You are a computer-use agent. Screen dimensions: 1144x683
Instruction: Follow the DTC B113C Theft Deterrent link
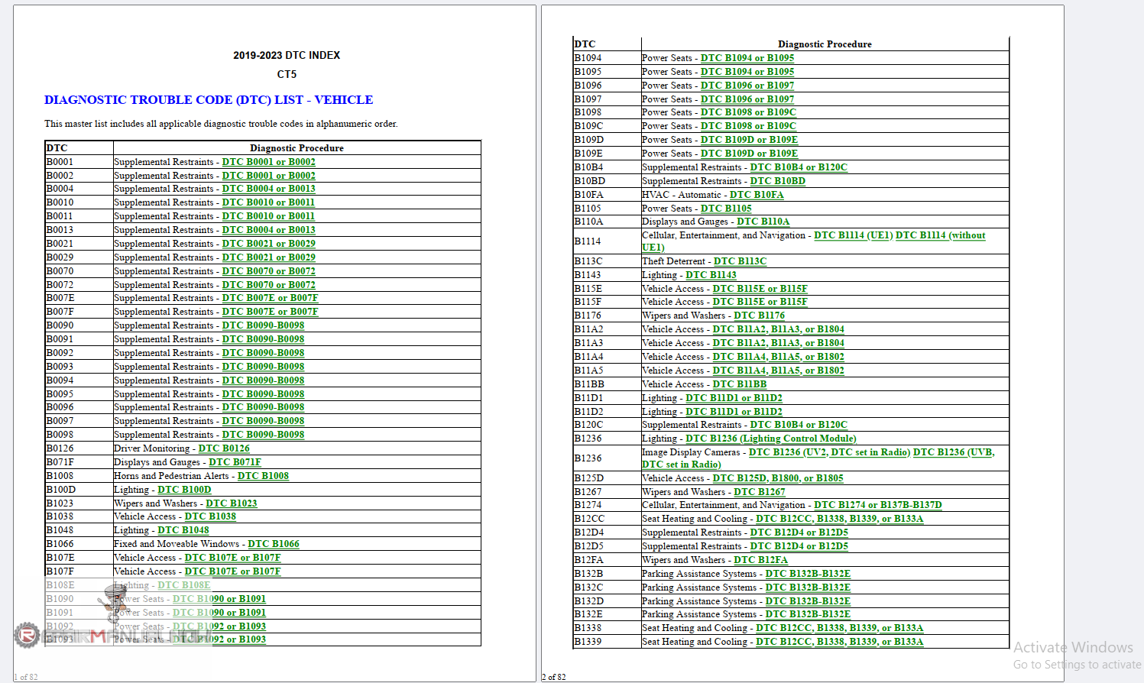pyautogui.click(x=741, y=261)
